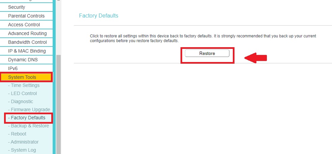
Task: Click the sidebar vertical scrollbar thumb
Action: click(58, 104)
